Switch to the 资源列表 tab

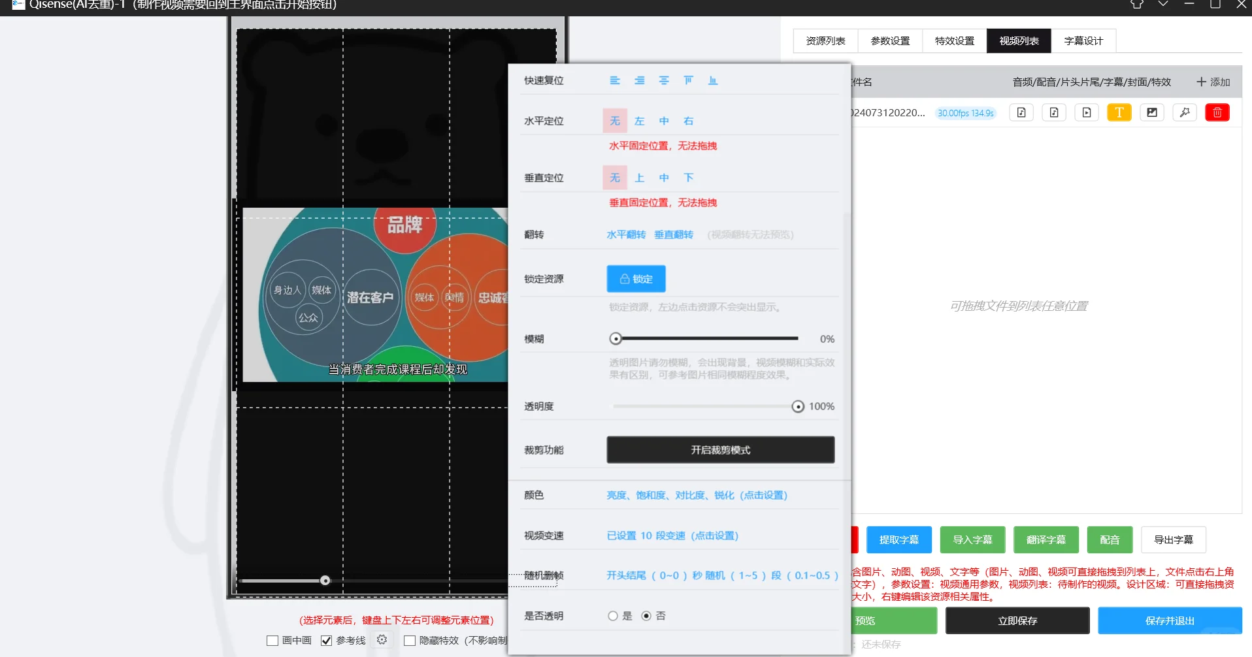[825, 40]
